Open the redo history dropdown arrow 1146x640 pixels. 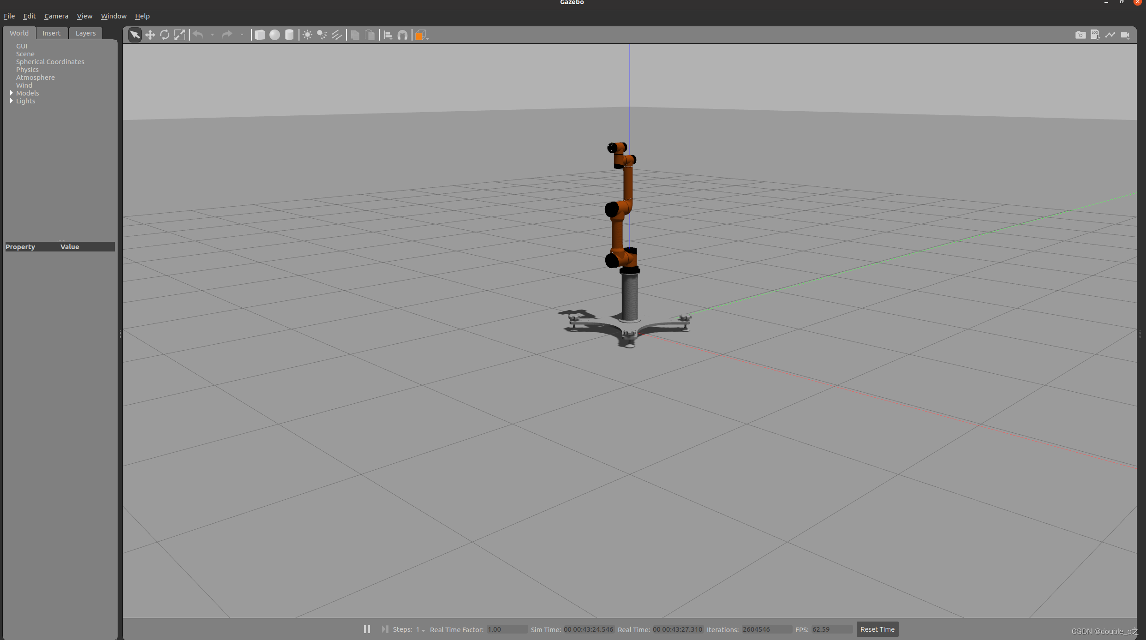242,35
